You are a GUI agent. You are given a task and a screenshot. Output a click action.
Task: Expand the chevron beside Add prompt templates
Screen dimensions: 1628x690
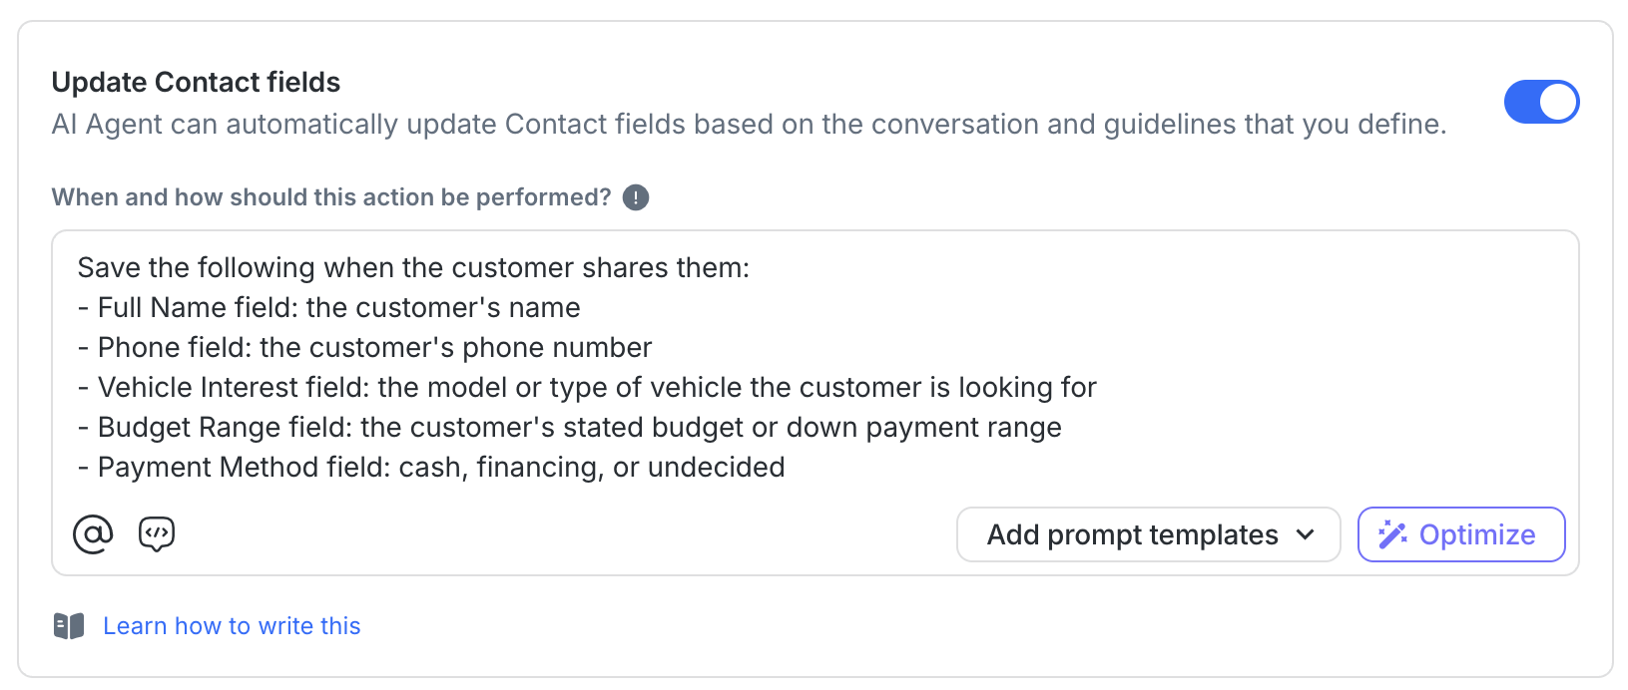coord(1306,535)
